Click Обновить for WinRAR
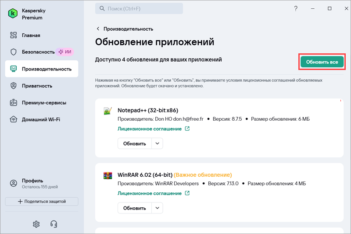The image size is (351, 234). (135, 208)
